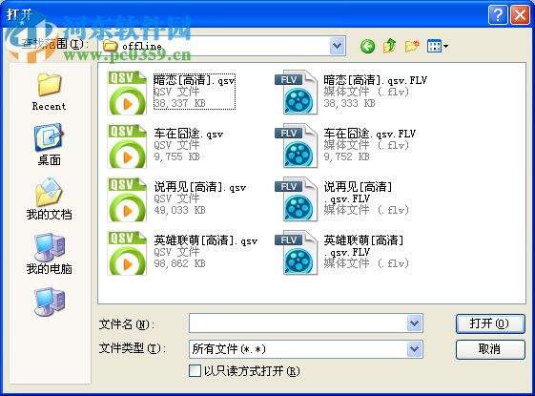Click the network places icon below 我的电脑
This screenshot has width=535, height=396.
pos(50,302)
